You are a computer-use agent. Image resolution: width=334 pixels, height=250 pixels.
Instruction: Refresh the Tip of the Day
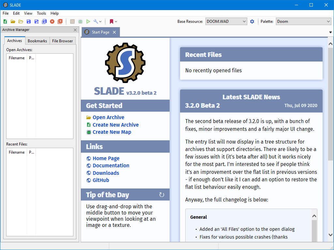pos(162,195)
